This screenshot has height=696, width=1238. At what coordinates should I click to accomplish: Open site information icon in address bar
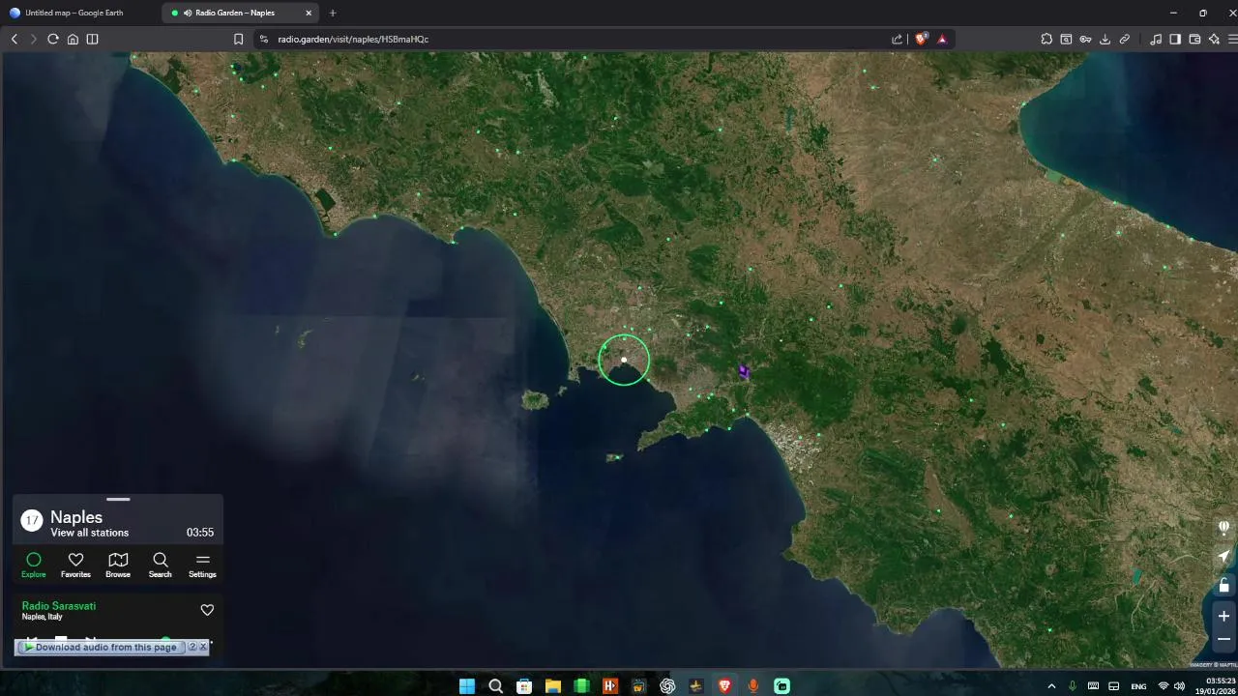tap(263, 39)
